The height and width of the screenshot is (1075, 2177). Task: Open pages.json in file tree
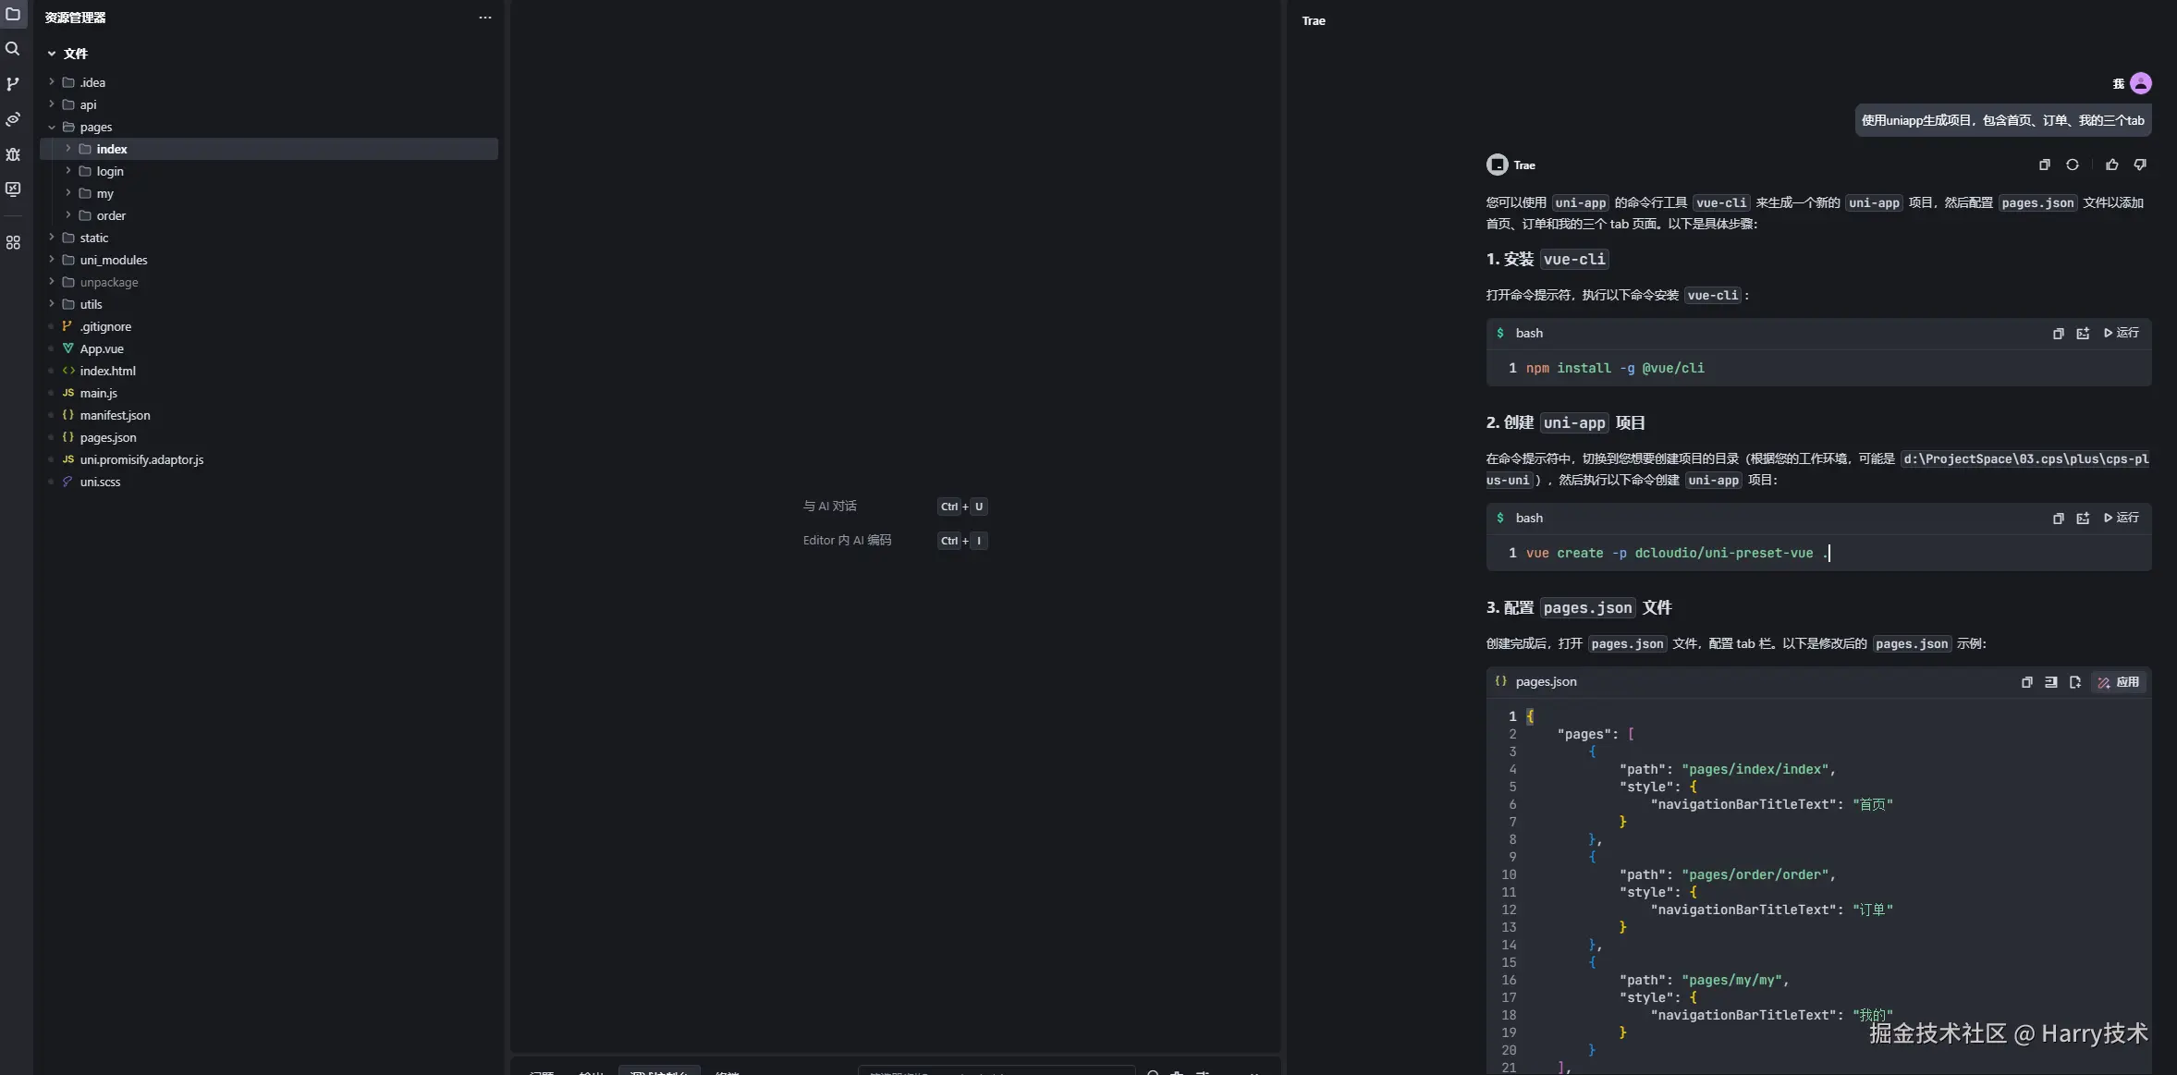[x=108, y=437]
